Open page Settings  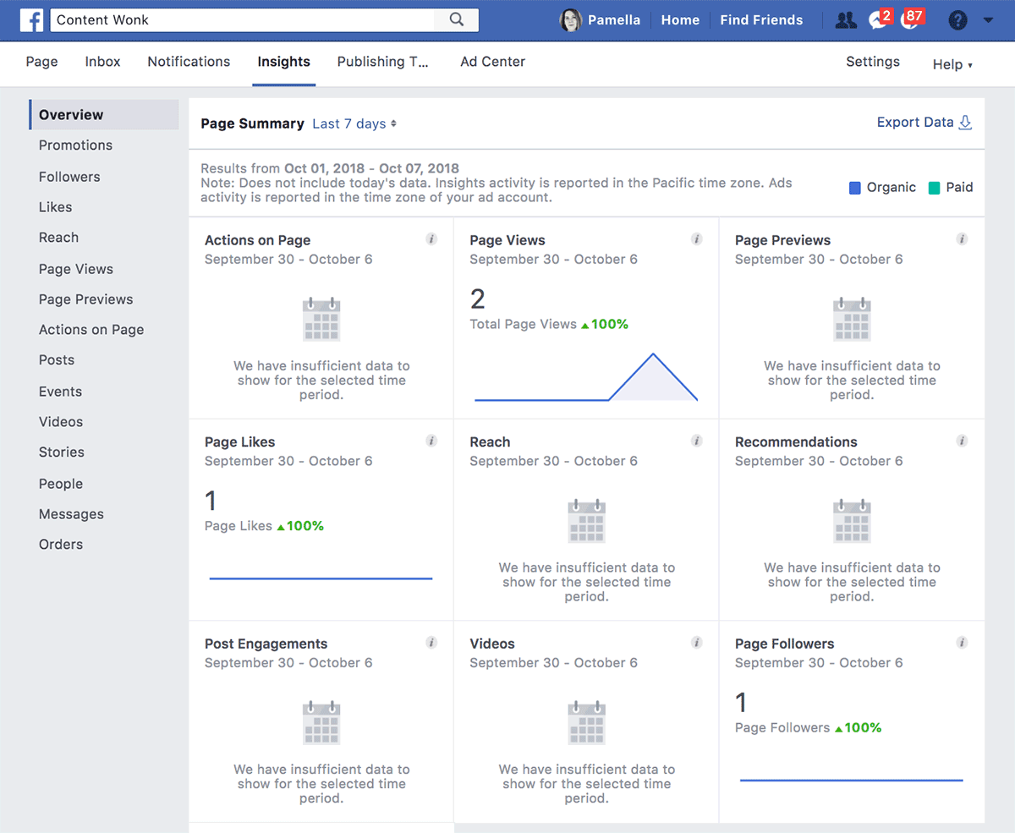pyautogui.click(x=873, y=62)
